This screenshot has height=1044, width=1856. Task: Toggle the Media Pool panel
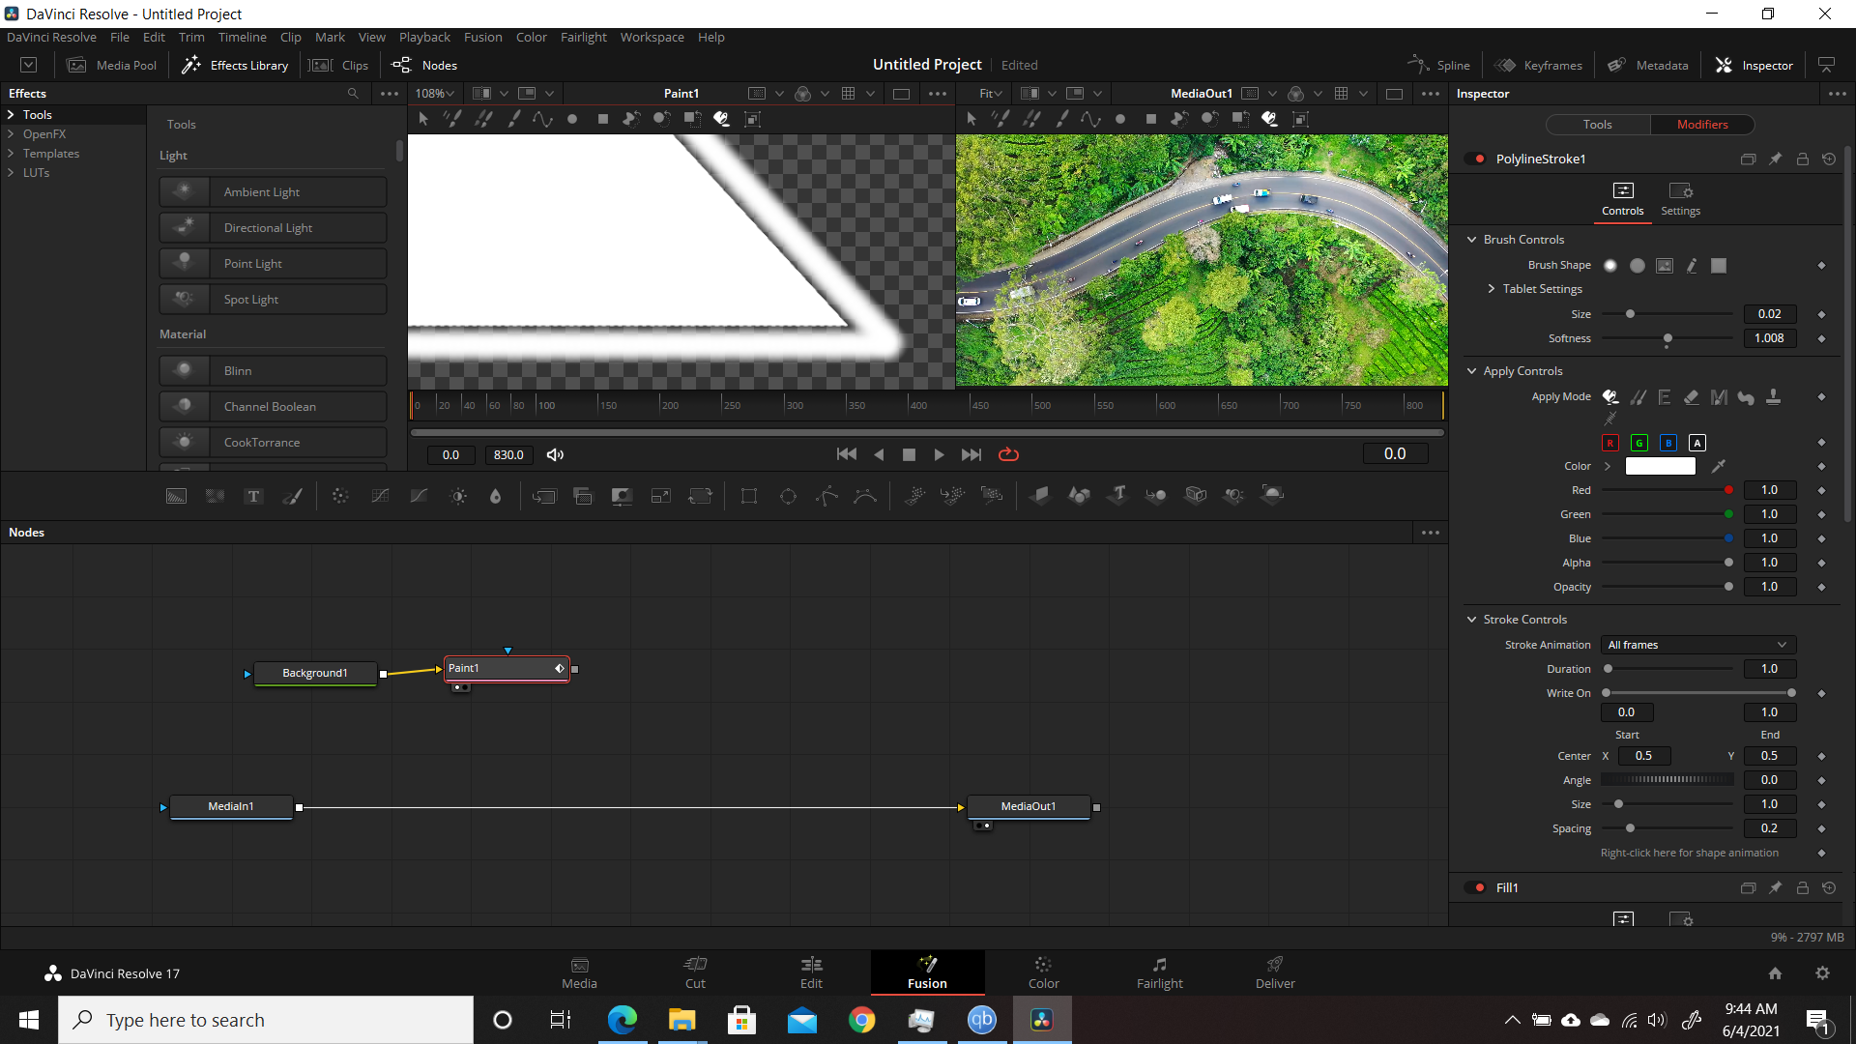pyautogui.click(x=111, y=65)
